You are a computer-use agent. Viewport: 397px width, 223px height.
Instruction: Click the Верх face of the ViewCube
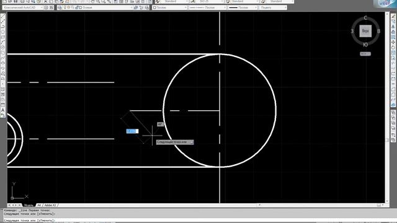point(365,31)
